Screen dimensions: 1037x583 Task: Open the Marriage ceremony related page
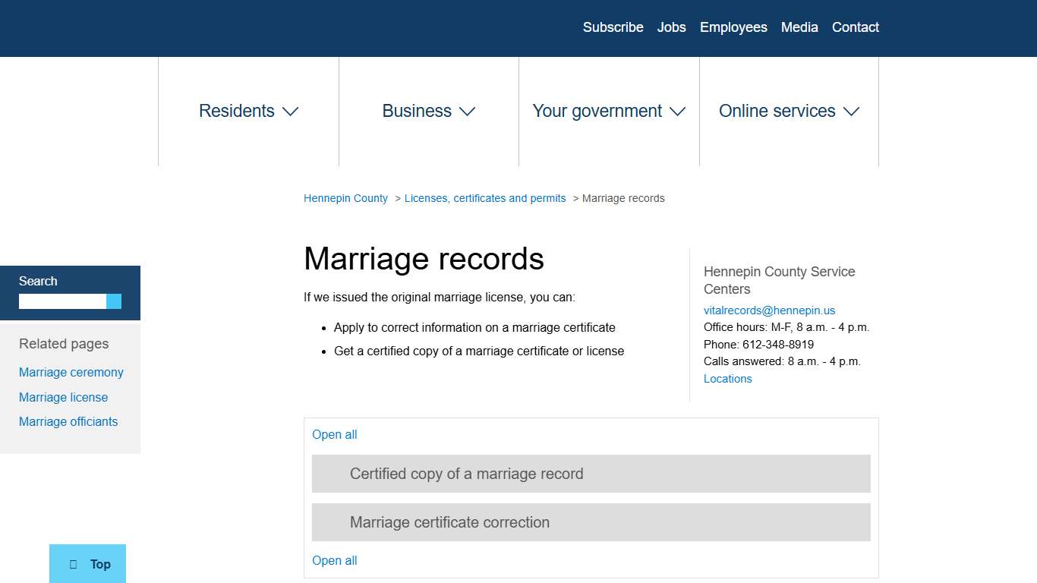pyautogui.click(x=71, y=372)
